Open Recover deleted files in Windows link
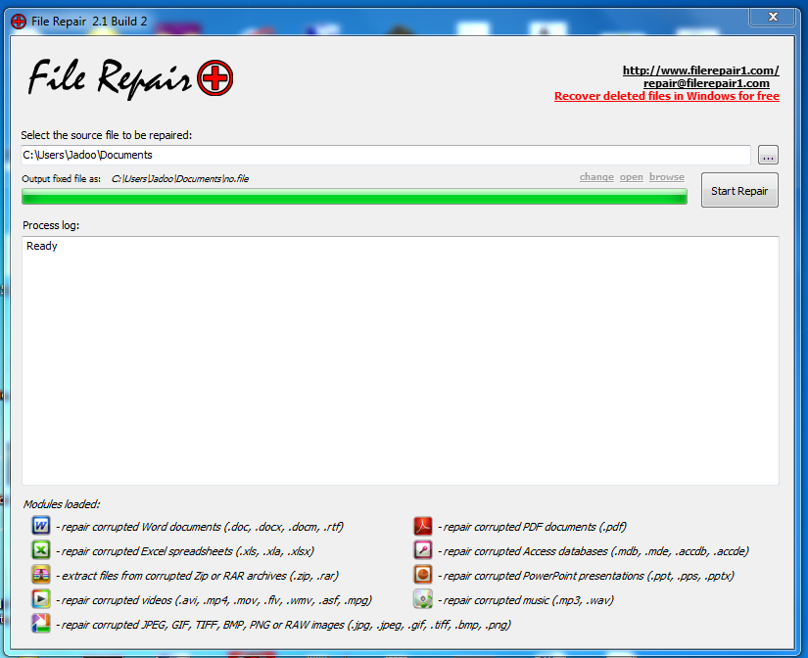 [666, 96]
